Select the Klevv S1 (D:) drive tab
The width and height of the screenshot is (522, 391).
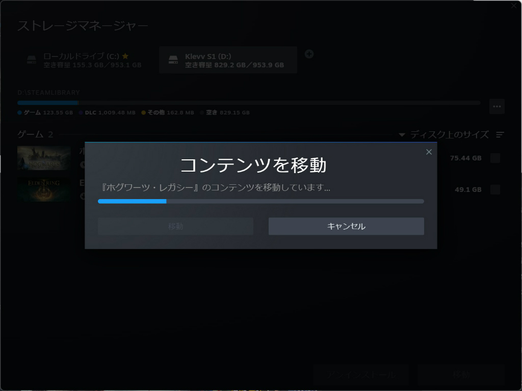point(228,60)
